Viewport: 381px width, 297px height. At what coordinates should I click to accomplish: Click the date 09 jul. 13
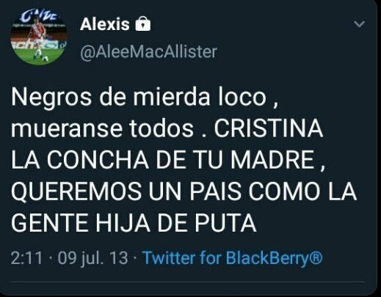(x=93, y=258)
